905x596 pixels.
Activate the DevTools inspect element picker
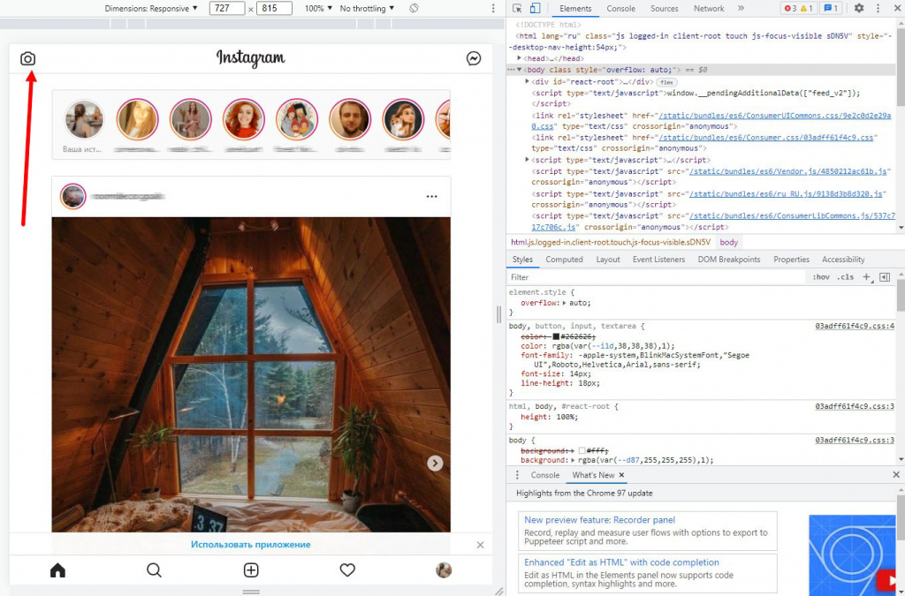517,9
